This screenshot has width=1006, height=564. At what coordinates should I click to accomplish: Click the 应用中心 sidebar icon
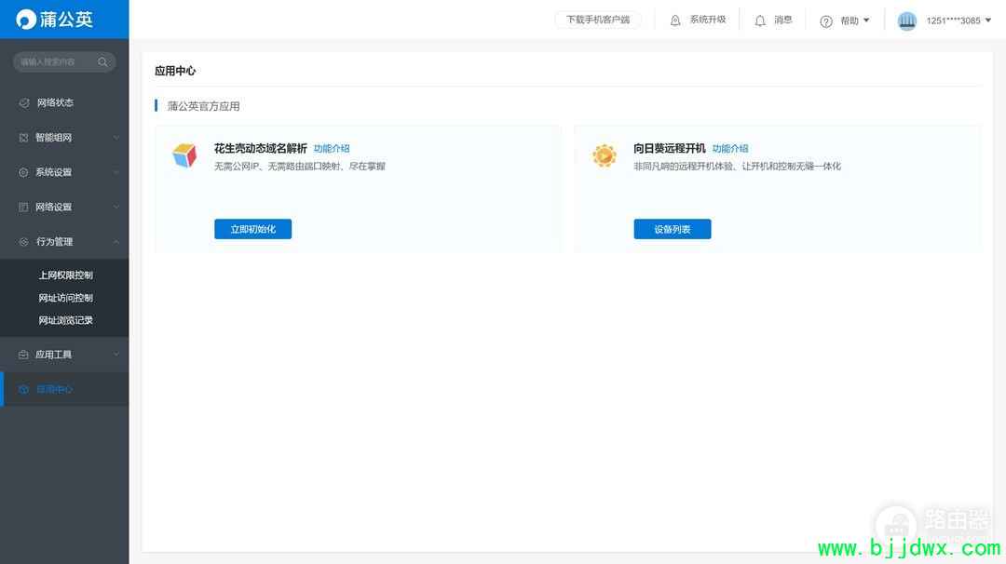point(23,389)
